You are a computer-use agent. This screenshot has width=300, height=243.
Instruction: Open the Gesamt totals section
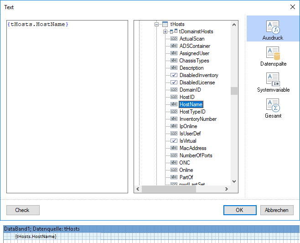[x=273, y=109]
